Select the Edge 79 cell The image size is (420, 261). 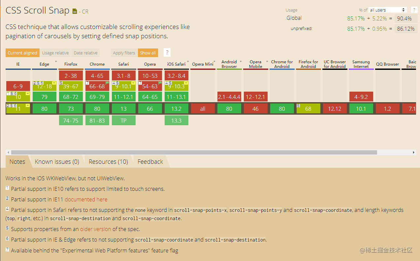(x=45, y=97)
